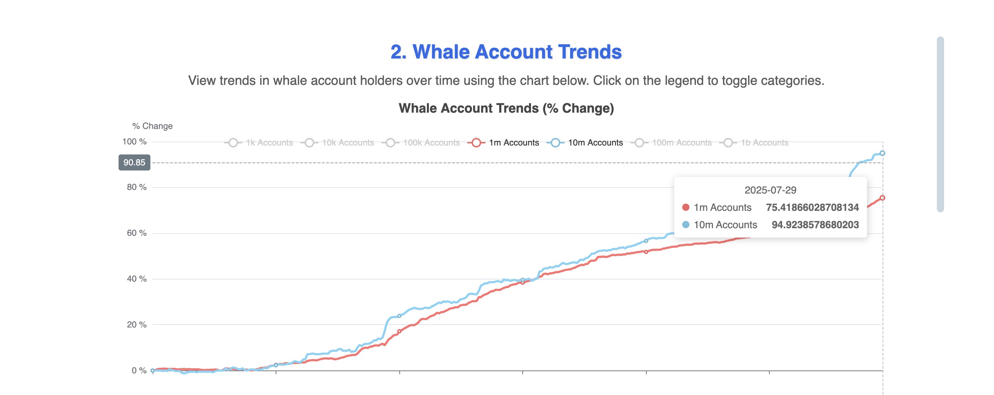Viewport: 994px width, 395px height.
Task: Hide the 1m Accounts red series
Action: (x=503, y=143)
